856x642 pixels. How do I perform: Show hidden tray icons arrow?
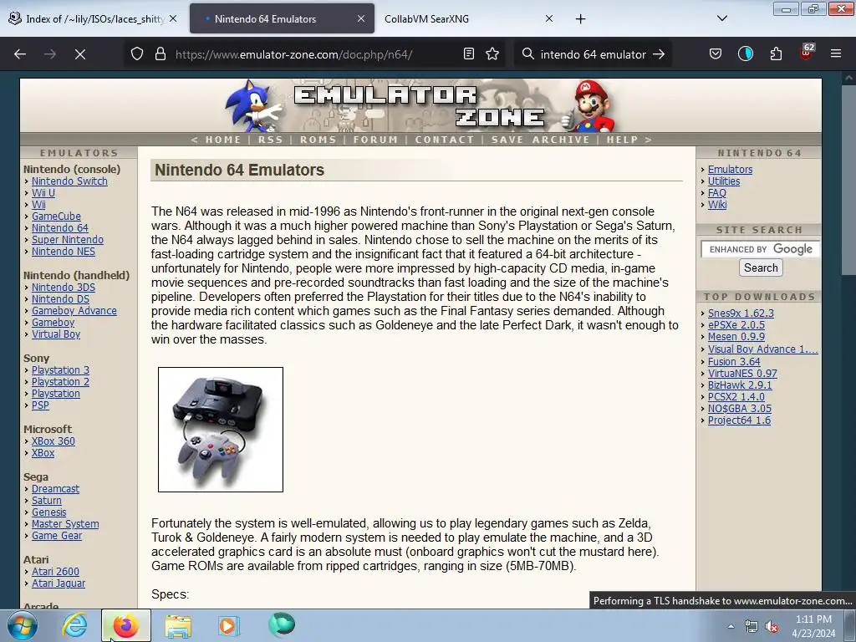731,626
